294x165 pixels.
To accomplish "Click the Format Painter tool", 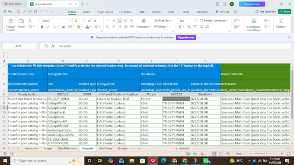I will coord(10,24).
